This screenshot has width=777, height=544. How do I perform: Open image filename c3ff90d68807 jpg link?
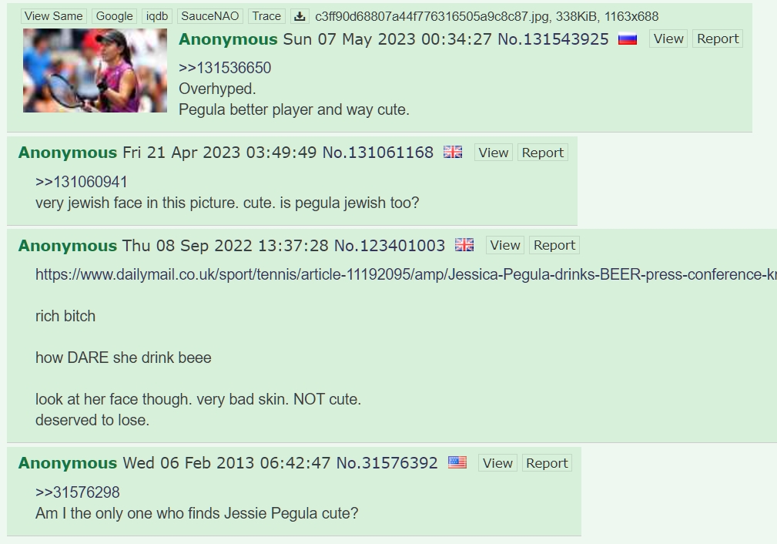tap(432, 16)
